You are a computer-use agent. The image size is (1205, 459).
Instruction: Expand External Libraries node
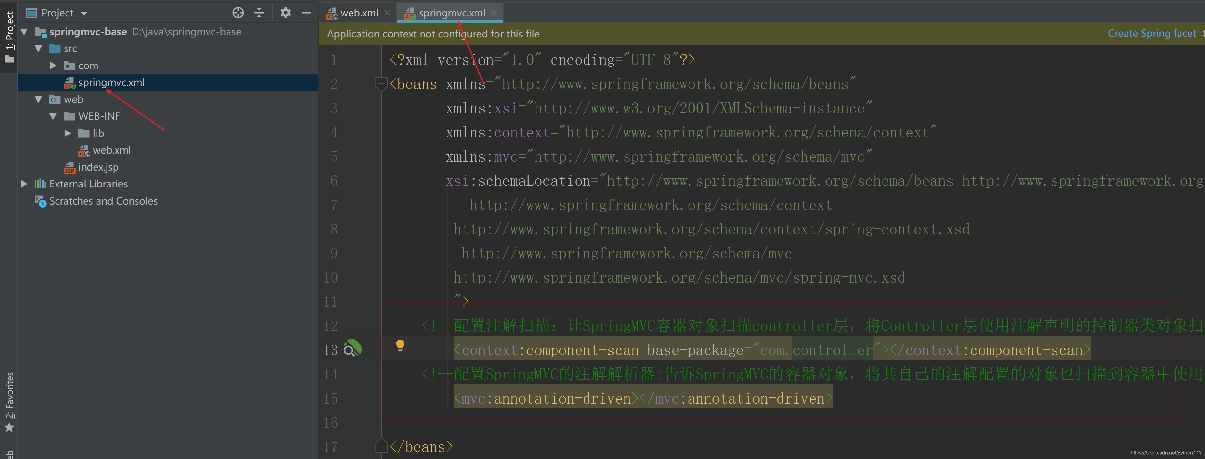(24, 184)
